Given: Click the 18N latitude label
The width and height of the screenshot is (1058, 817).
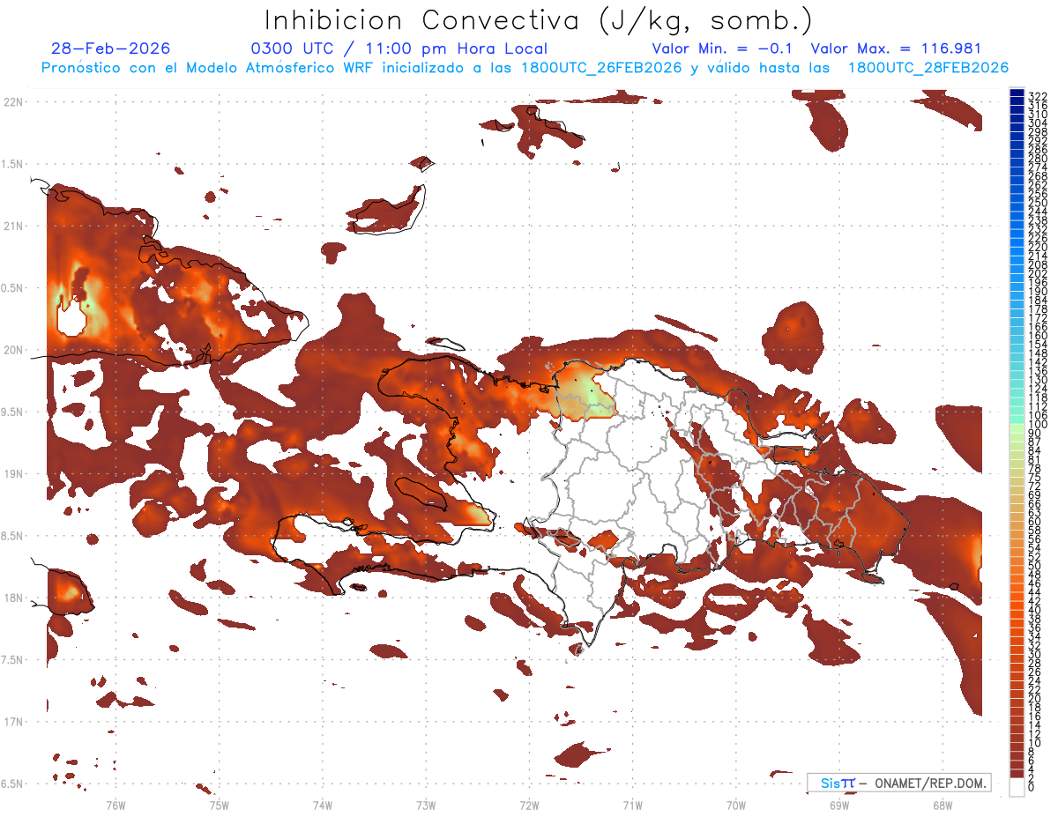Looking at the screenshot, I should (13, 598).
